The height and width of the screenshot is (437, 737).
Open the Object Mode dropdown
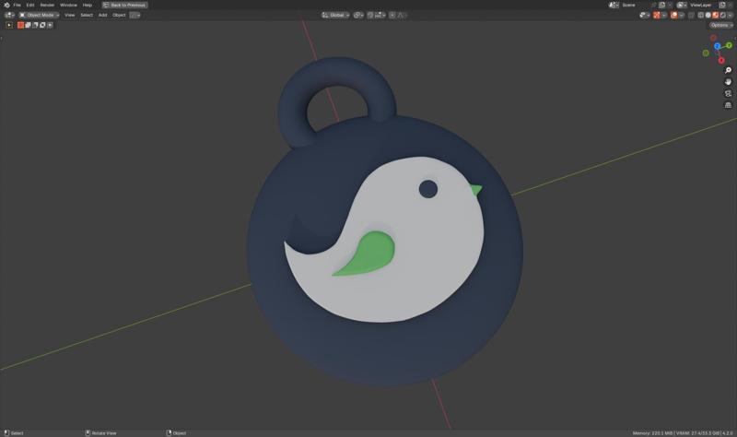40,15
